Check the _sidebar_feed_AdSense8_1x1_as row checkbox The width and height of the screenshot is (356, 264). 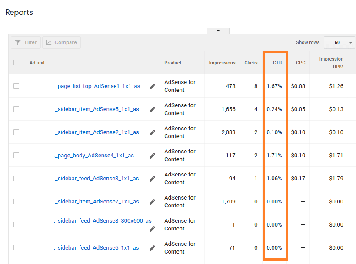click(x=17, y=179)
